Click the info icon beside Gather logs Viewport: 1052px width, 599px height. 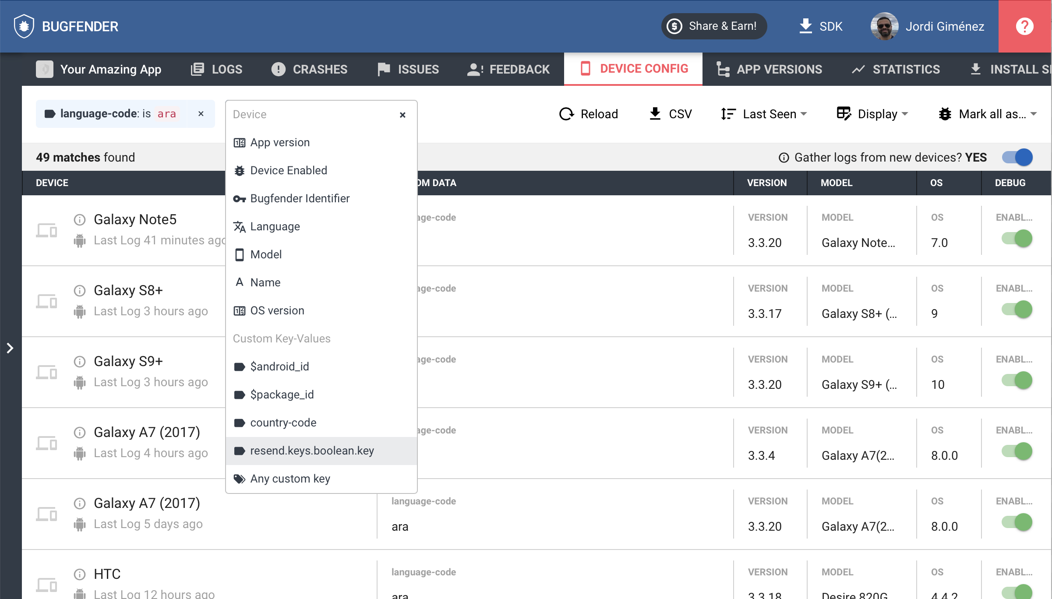[784, 158]
